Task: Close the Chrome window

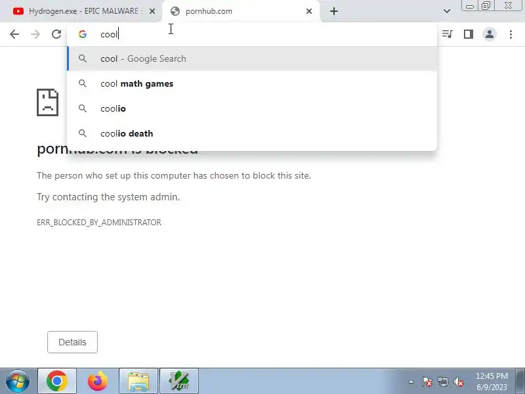Action: pos(508,6)
